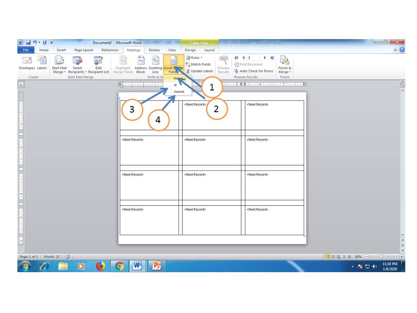Open Firefox from taskbar
Screen dimensions: 417x313
click(x=100, y=266)
